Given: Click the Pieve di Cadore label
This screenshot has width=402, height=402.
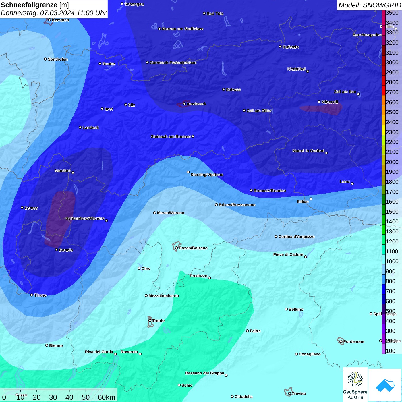Looking at the screenshot, I should [288, 254].
